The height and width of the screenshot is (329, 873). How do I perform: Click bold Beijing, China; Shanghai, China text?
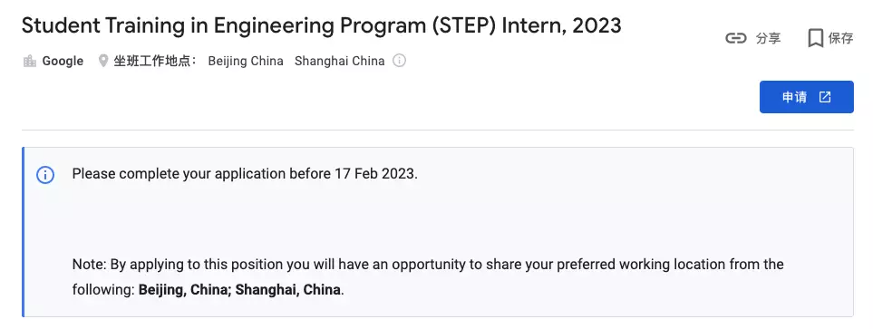coord(239,290)
